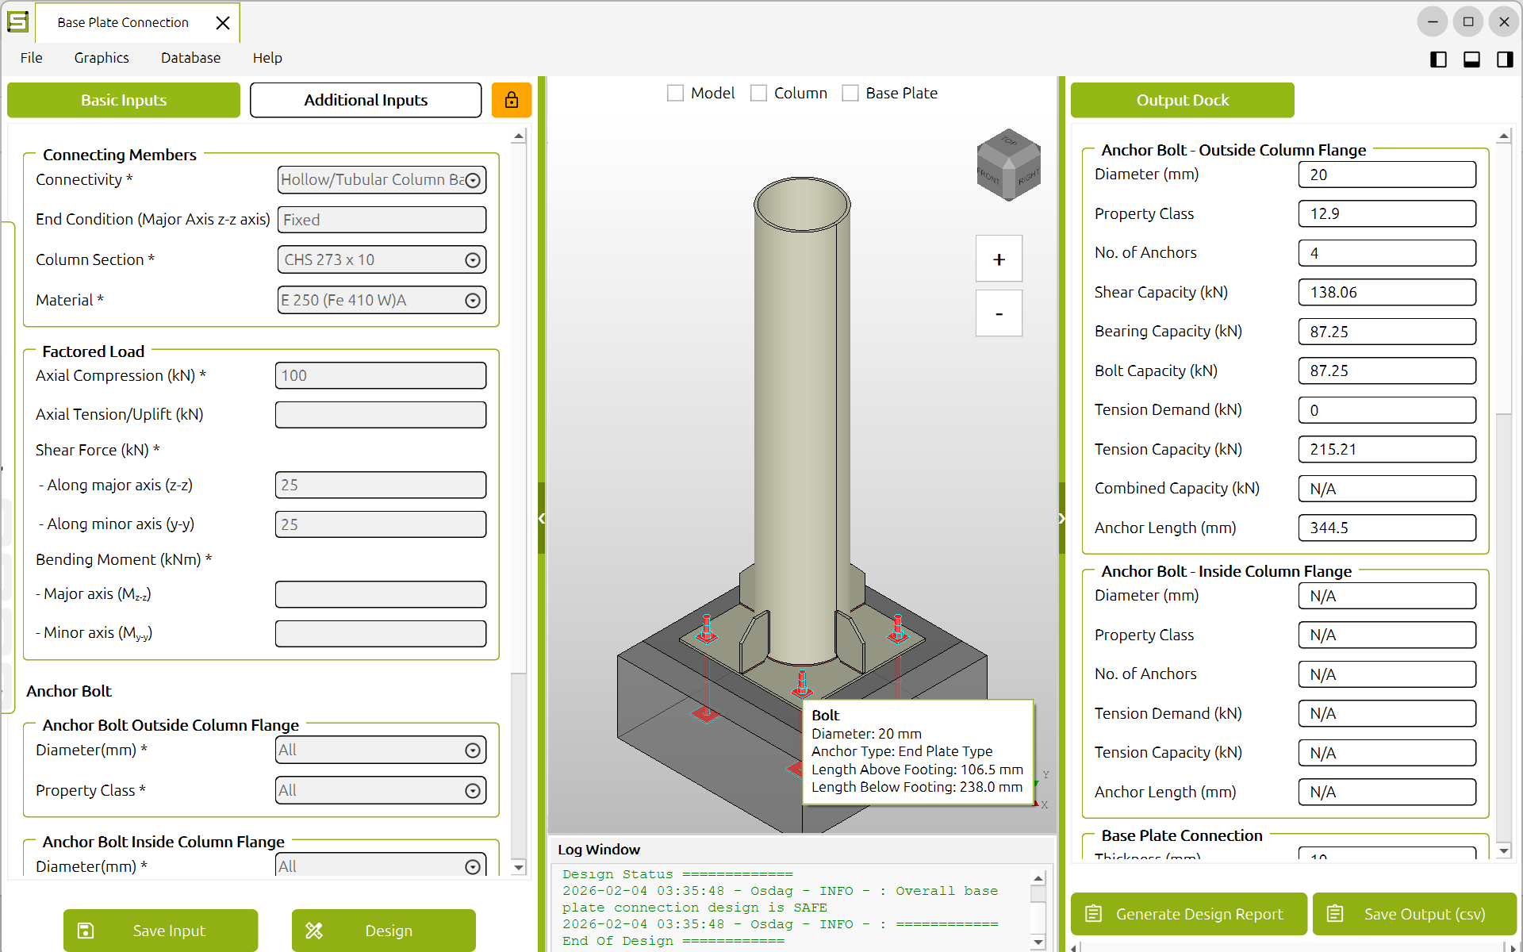Enable the Base Plate view checkbox
Screen dimensions: 1523x952
click(850, 94)
